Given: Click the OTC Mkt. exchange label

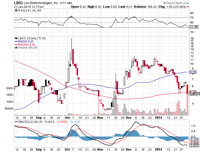Looking at the screenshot, I should [66, 3].
